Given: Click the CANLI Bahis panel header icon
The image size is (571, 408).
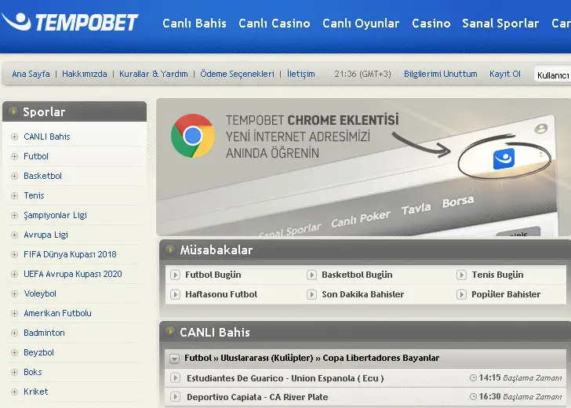Looking at the screenshot, I should tap(169, 331).
